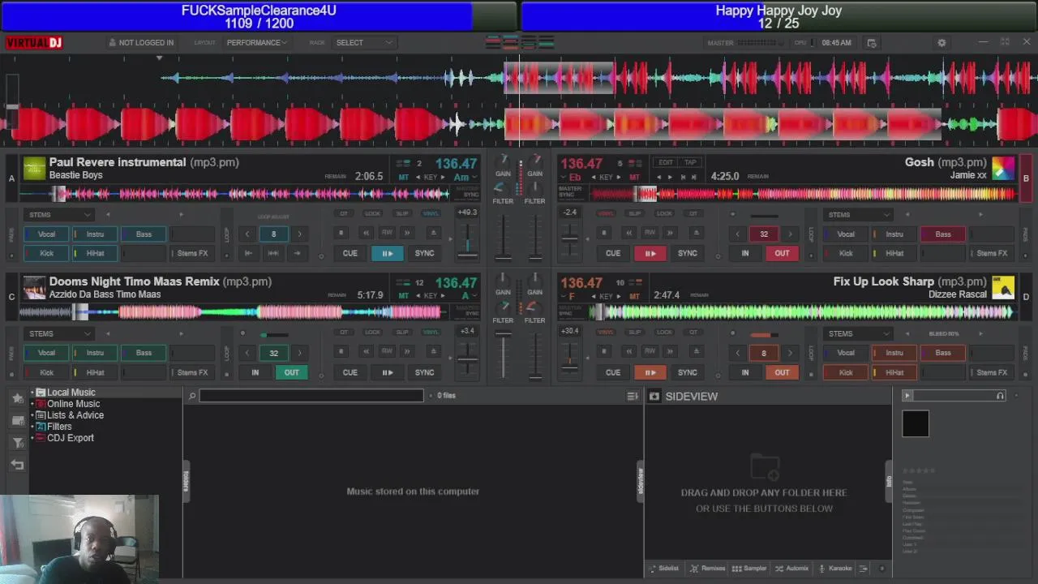
Task: Open the STEMS pad page dropdown on deck B
Action: click(858, 215)
